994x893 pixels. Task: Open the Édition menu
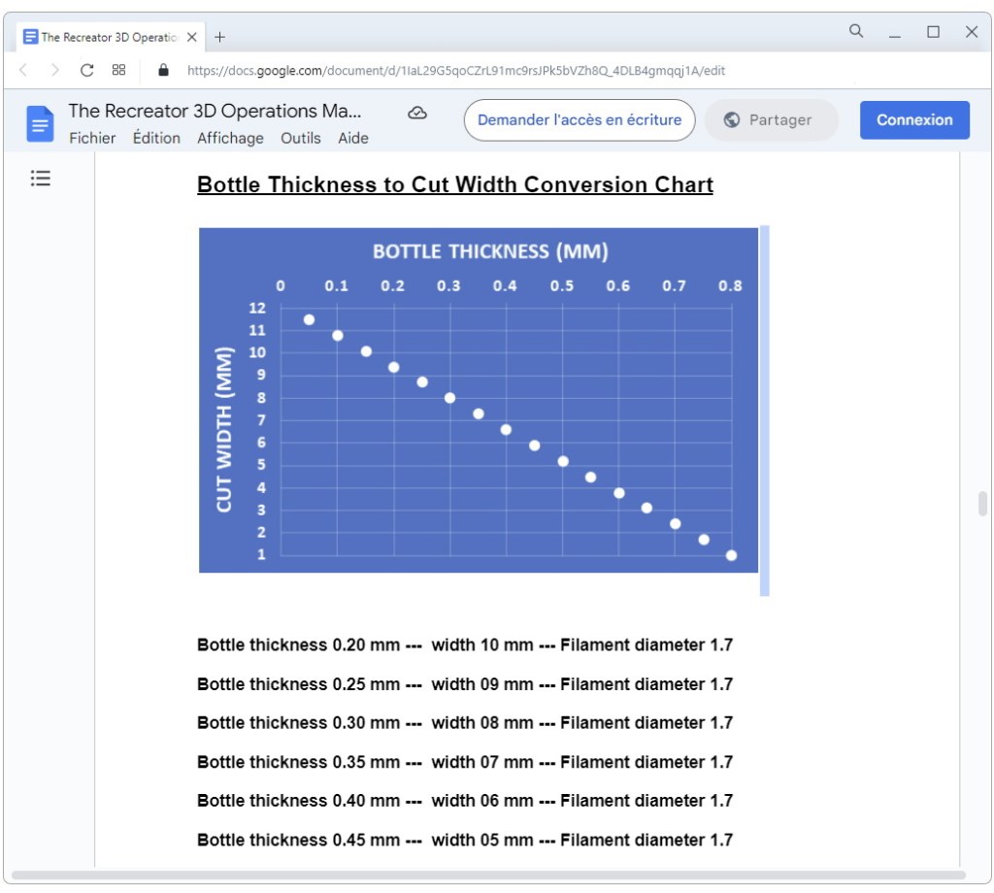[156, 138]
